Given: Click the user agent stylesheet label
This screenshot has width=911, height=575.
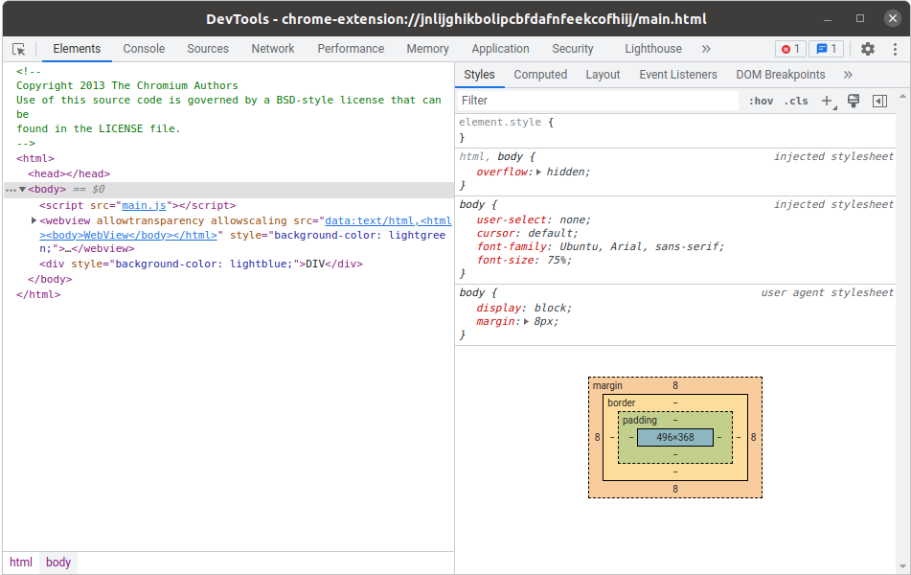Looking at the screenshot, I should click(x=828, y=293).
